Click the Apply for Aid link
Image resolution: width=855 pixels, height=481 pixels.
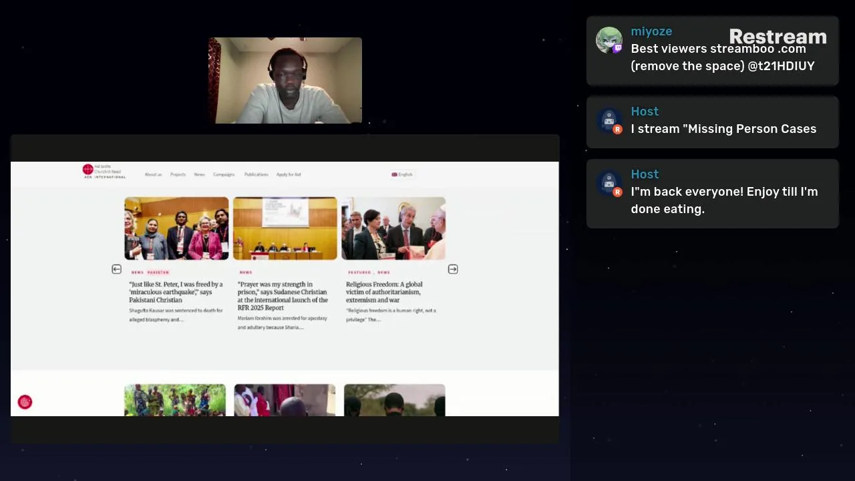pyautogui.click(x=289, y=174)
